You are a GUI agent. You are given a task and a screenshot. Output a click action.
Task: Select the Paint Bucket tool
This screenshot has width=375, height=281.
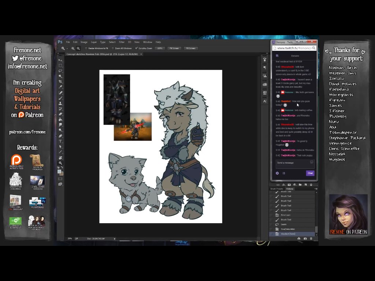[60, 120]
